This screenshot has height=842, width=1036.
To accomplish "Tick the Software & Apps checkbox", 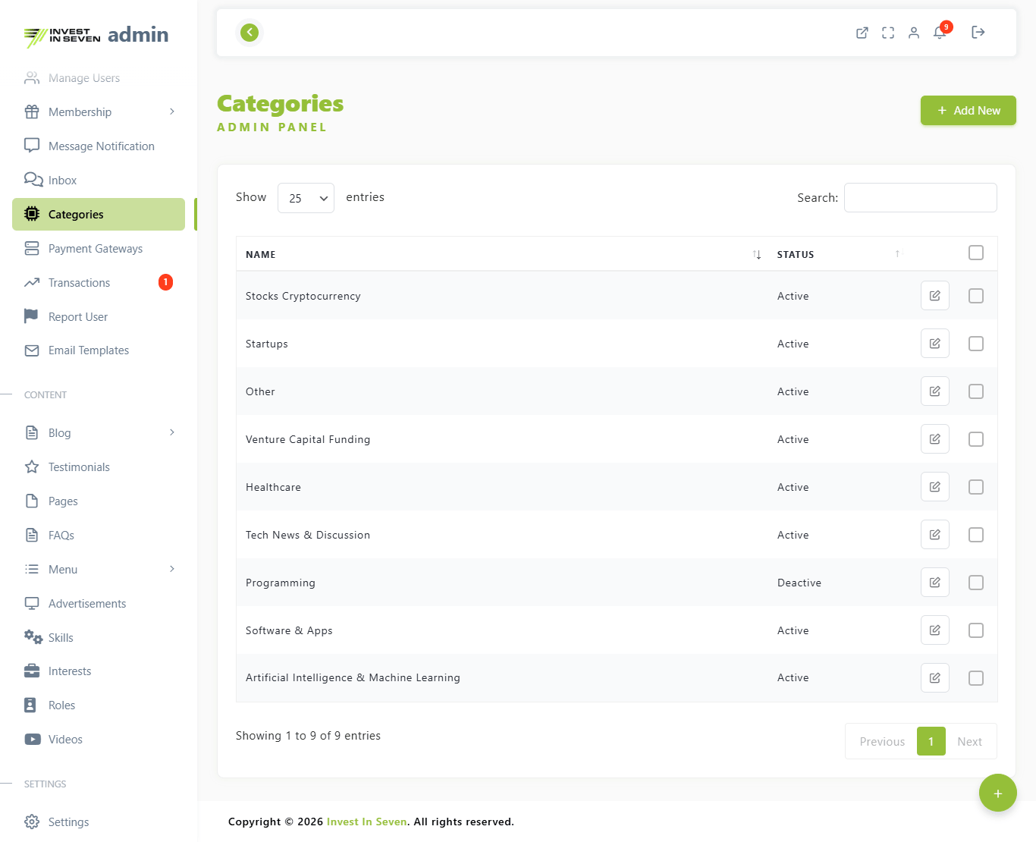I will coord(976,630).
